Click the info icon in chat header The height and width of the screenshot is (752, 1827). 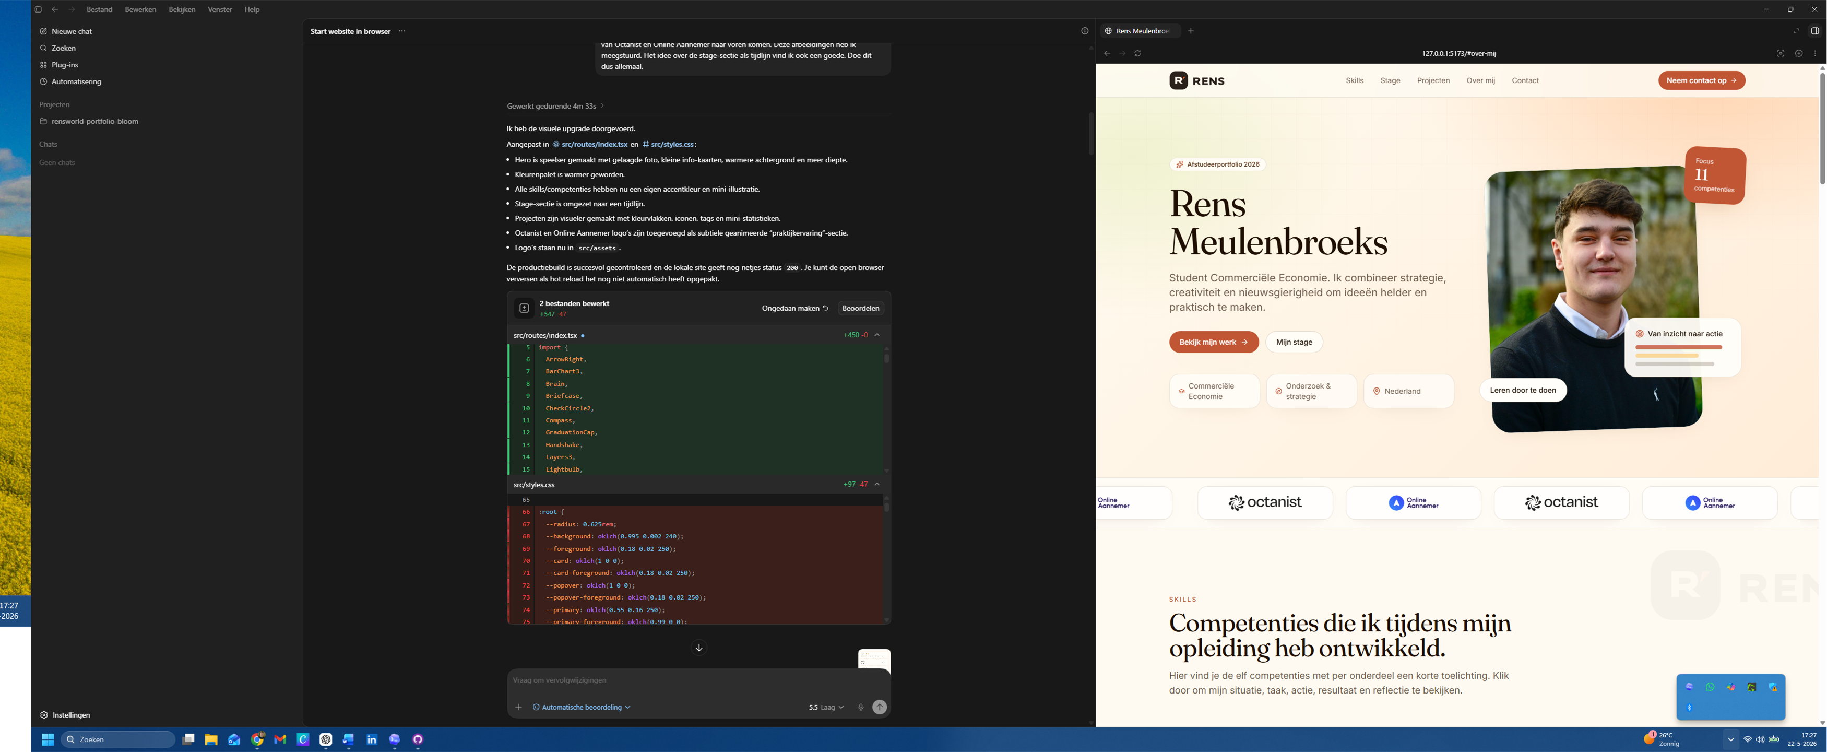pos(1084,31)
